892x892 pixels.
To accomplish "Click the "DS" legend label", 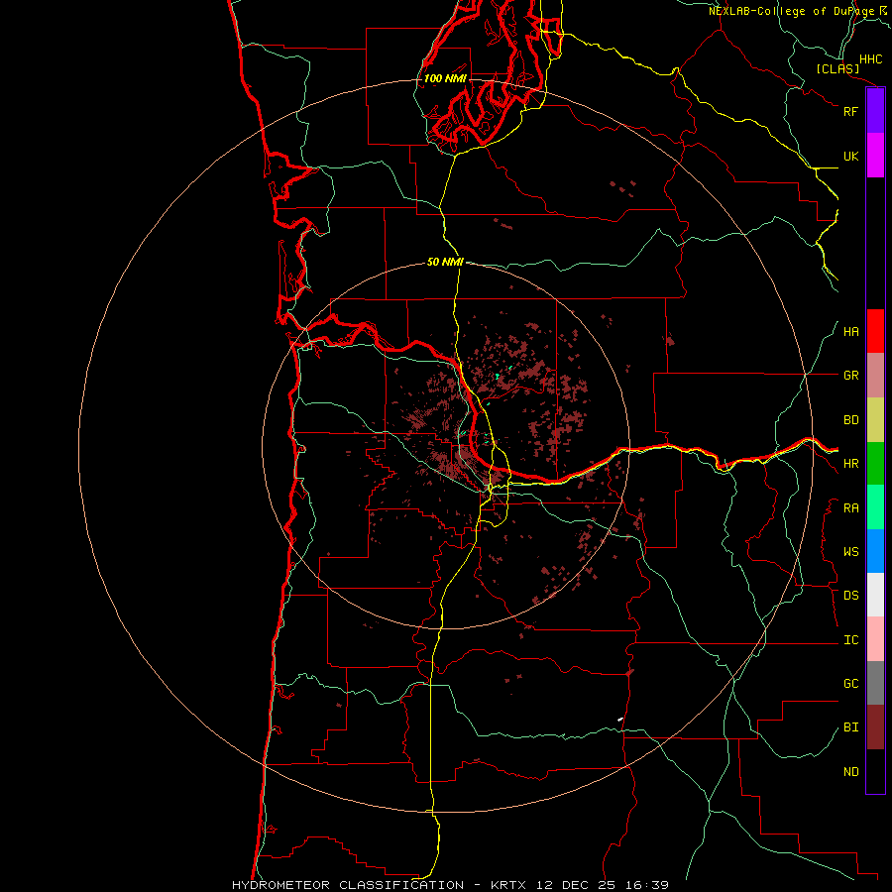I will [x=850, y=596].
